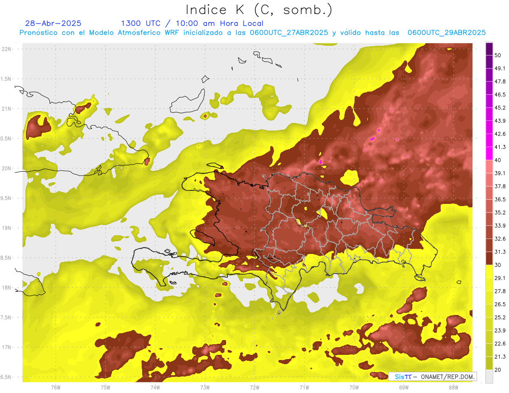Click the "49.1" color scale value
Screen dimensions: 509x393
pos(500,68)
